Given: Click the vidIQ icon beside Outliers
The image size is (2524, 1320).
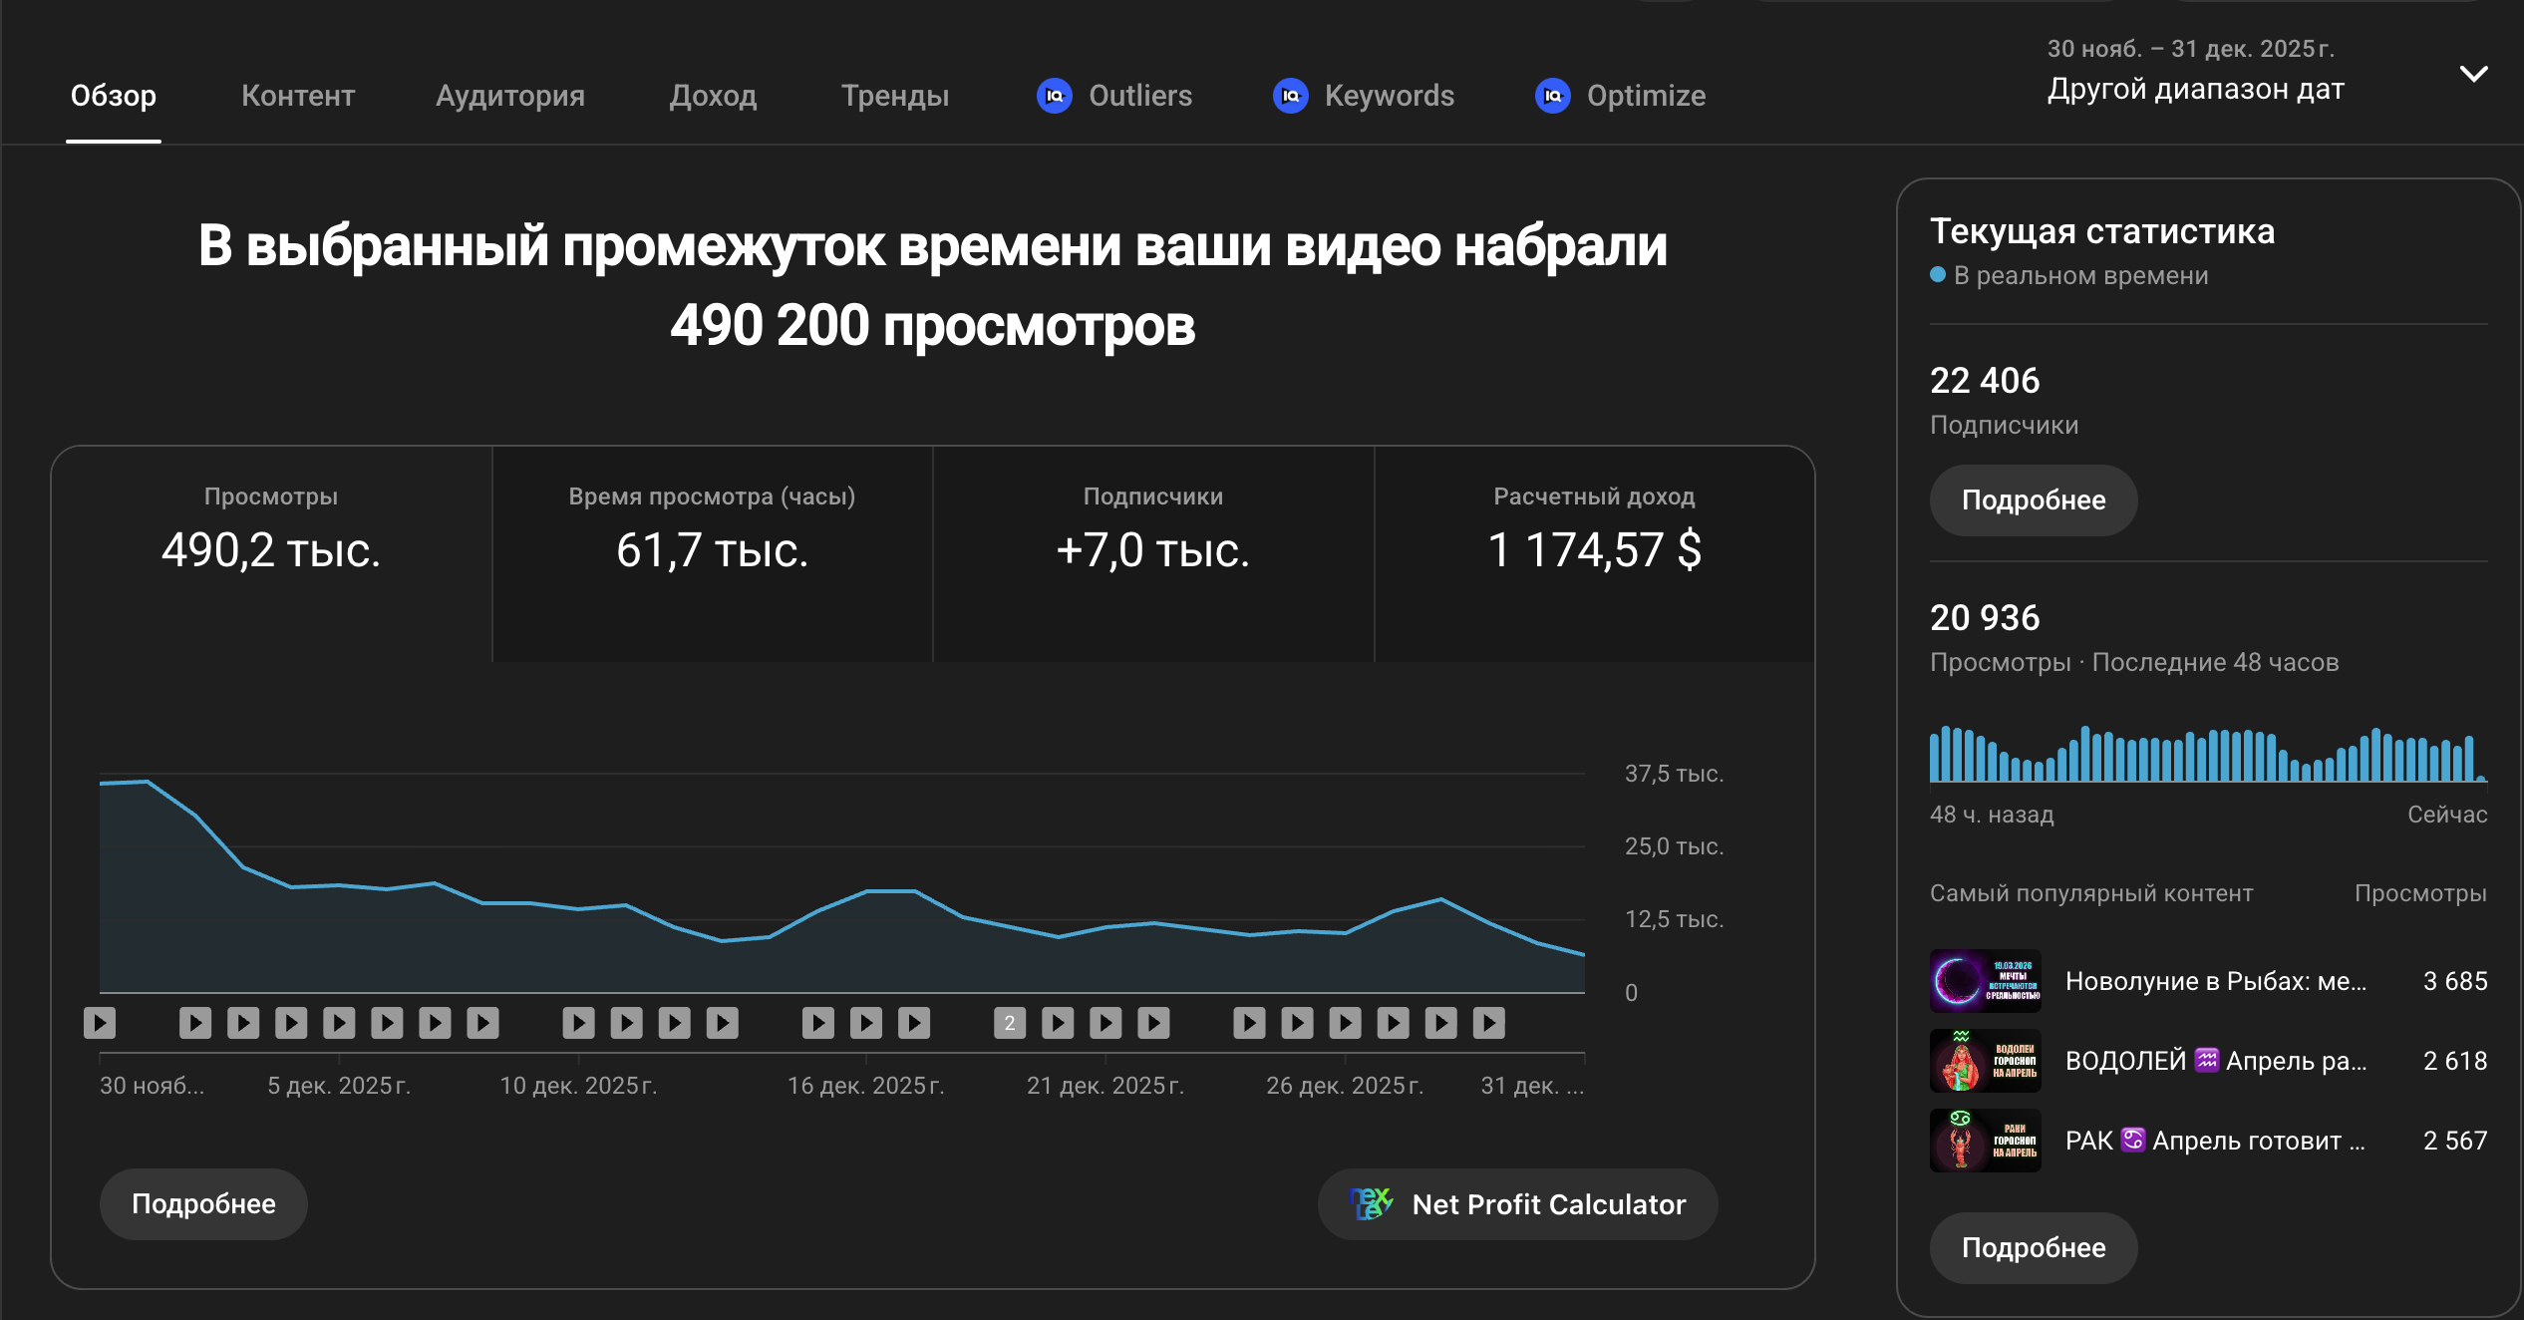Looking at the screenshot, I should click(x=1054, y=96).
